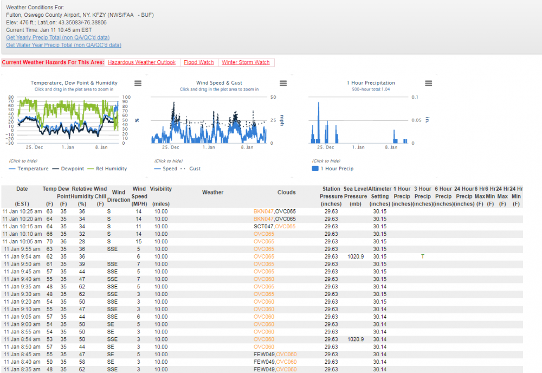
Task: Open Get Water Year Precip Total link
Action: [x=63, y=45]
